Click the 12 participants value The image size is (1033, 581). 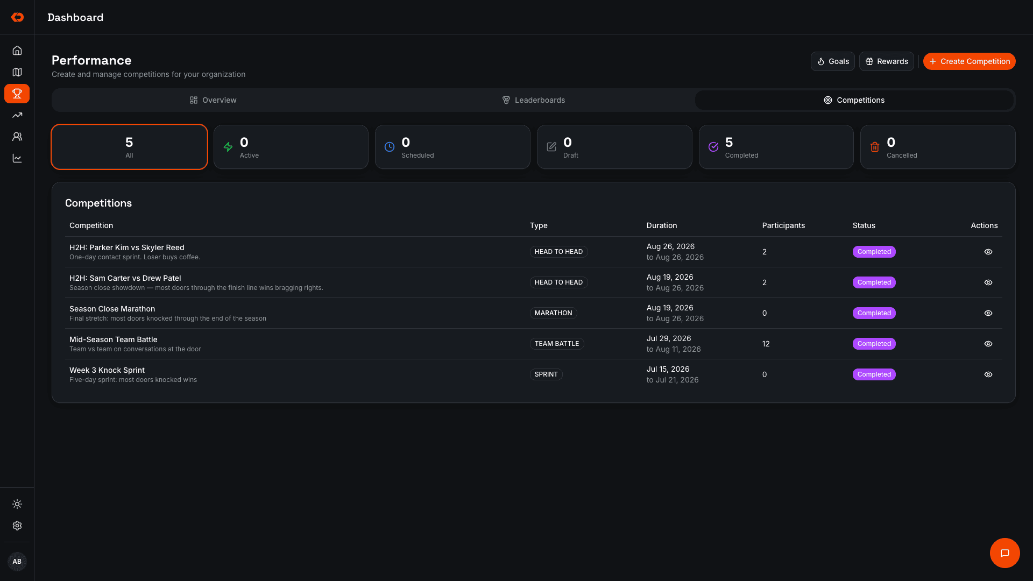pos(766,344)
